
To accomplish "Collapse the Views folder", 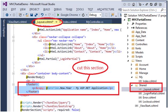I will 128,61.
